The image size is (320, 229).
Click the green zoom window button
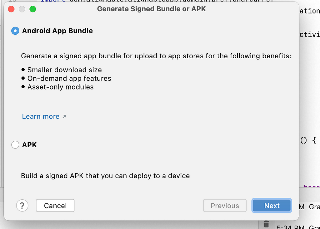click(x=32, y=9)
